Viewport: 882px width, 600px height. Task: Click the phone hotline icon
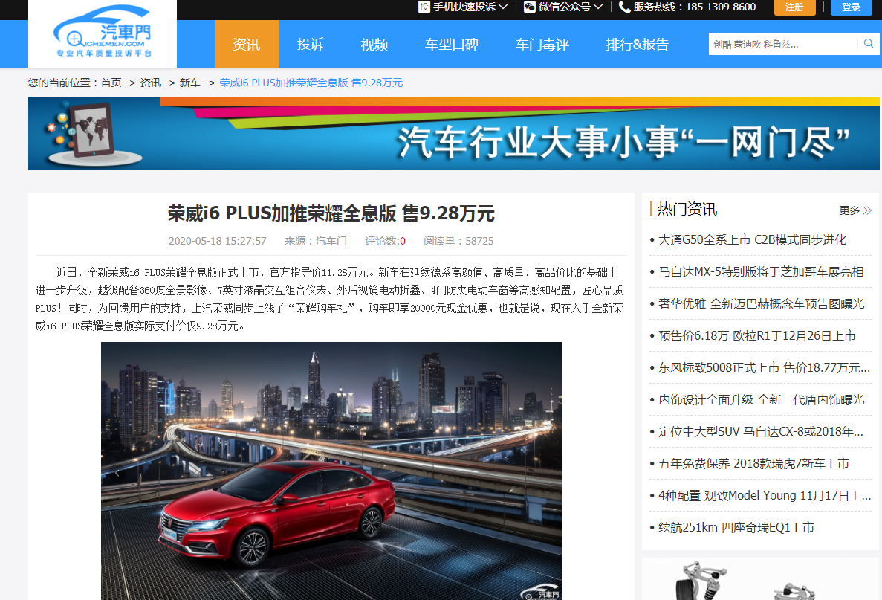tap(624, 7)
